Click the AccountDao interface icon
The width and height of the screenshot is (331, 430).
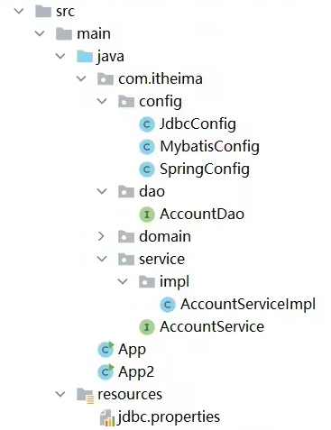coord(147,215)
